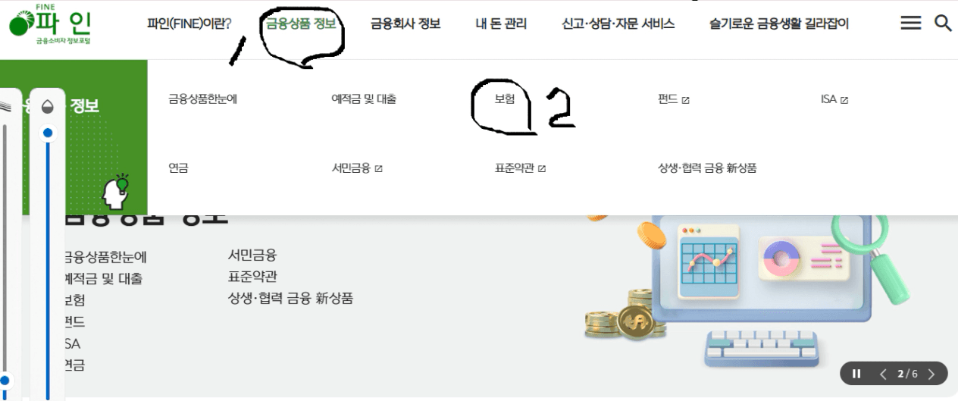
Task: Advance to the next banner slide
Action: [931, 374]
